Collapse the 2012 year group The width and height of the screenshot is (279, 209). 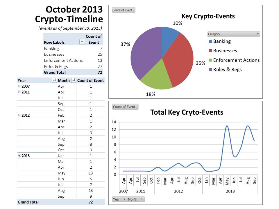(19, 115)
